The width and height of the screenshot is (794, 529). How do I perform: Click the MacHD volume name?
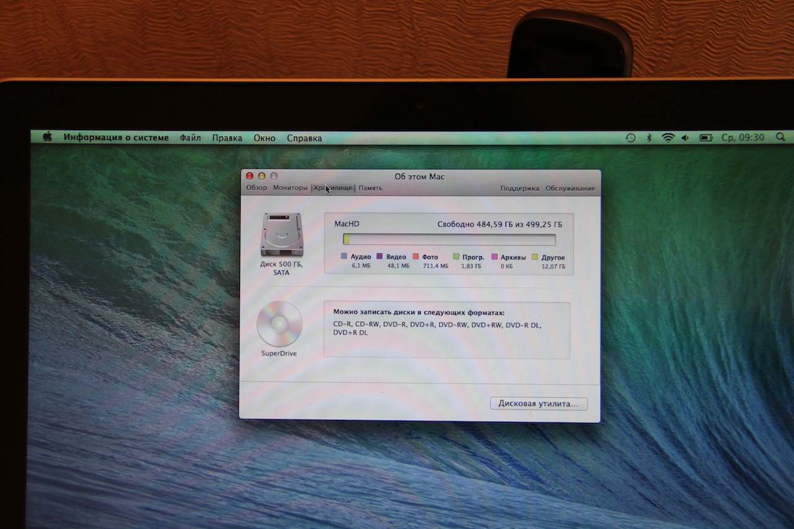347,224
